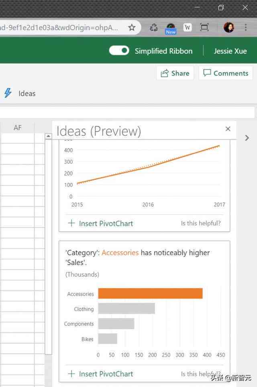Bookmark this page with the star icon

point(132,27)
